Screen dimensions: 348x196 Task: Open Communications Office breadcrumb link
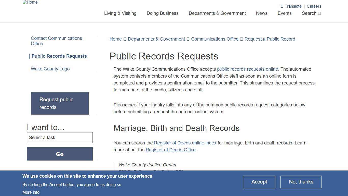215,39
